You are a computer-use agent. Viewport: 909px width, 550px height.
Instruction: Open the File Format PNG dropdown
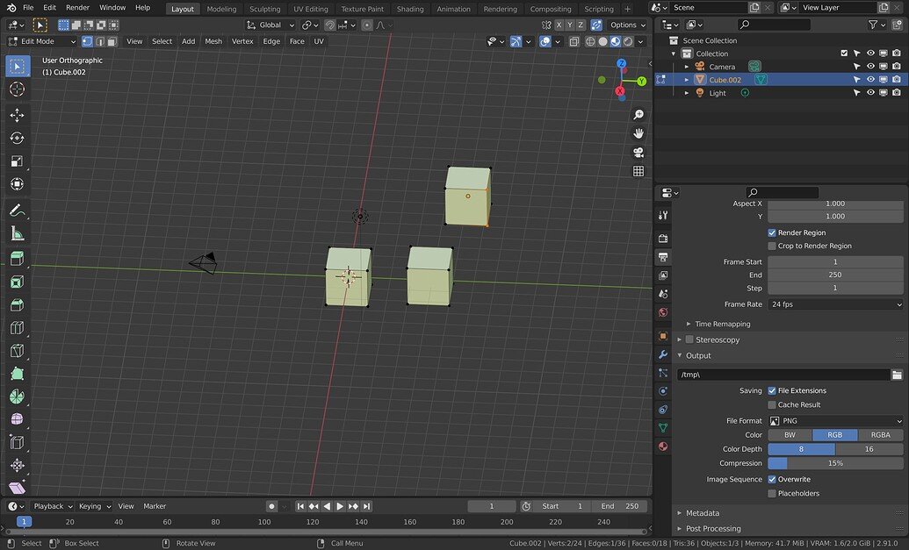coord(835,421)
